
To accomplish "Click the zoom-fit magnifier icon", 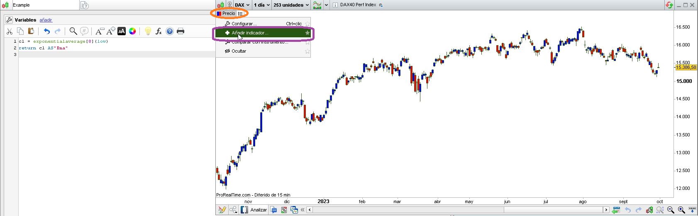I will click(660, 210).
